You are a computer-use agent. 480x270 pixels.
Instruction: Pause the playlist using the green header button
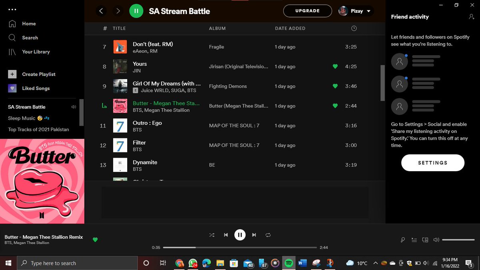(x=136, y=11)
